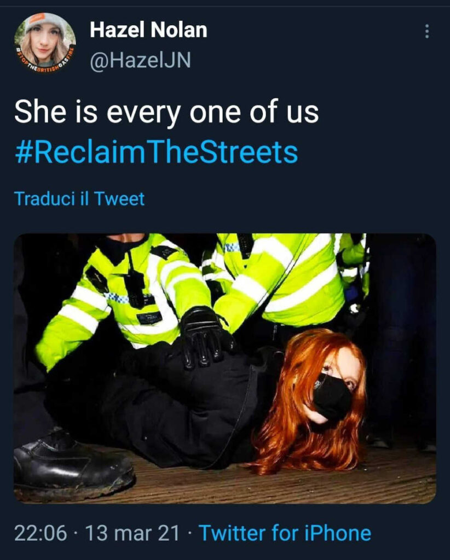Open the @HazelJN handle
This screenshot has height=560, width=450.
pos(140,60)
